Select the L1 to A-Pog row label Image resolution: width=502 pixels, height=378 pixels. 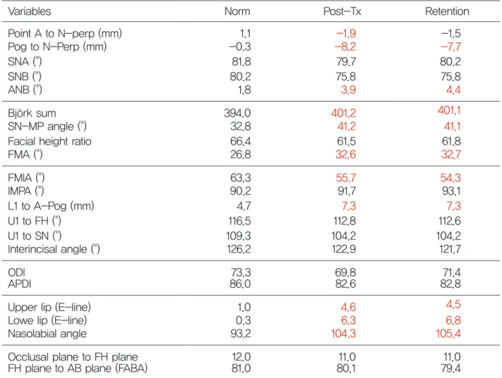coord(51,206)
